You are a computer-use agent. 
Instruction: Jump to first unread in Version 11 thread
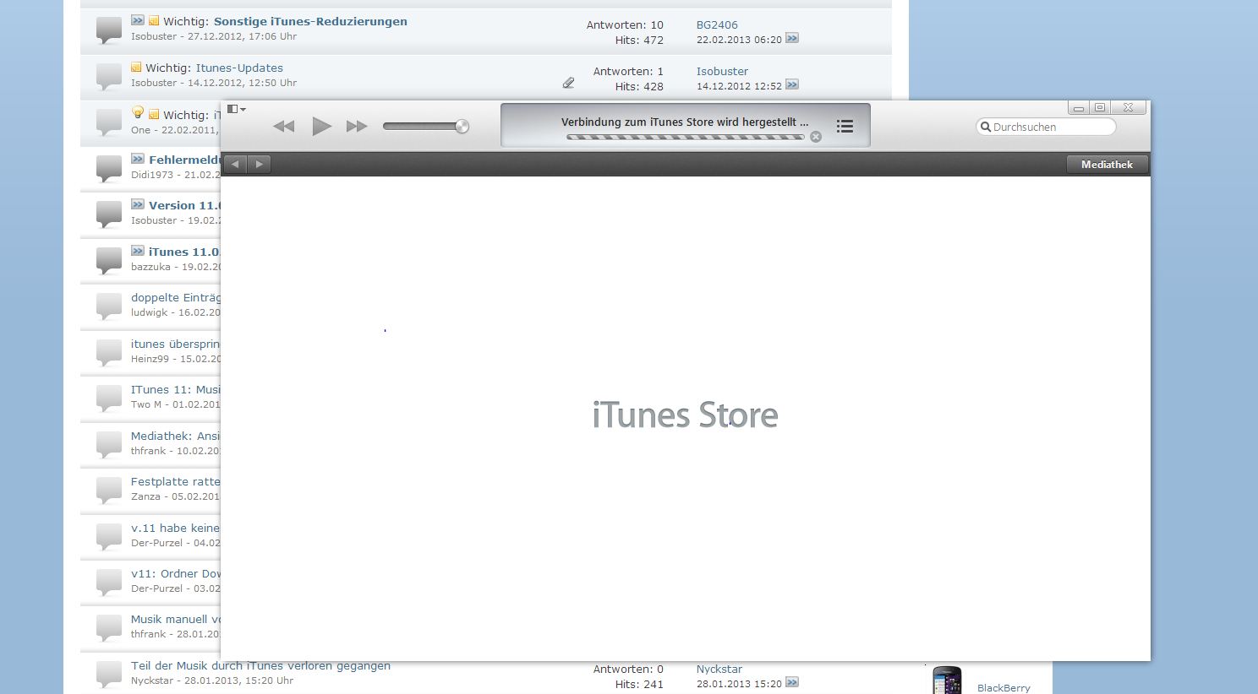pos(138,204)
